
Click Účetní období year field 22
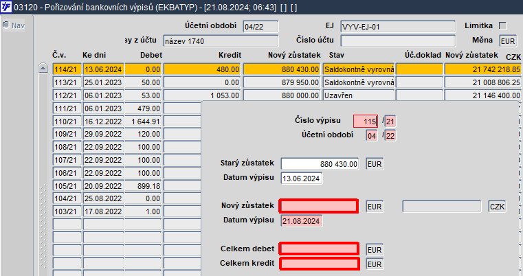pyautogui.click(x=390, y=136)
